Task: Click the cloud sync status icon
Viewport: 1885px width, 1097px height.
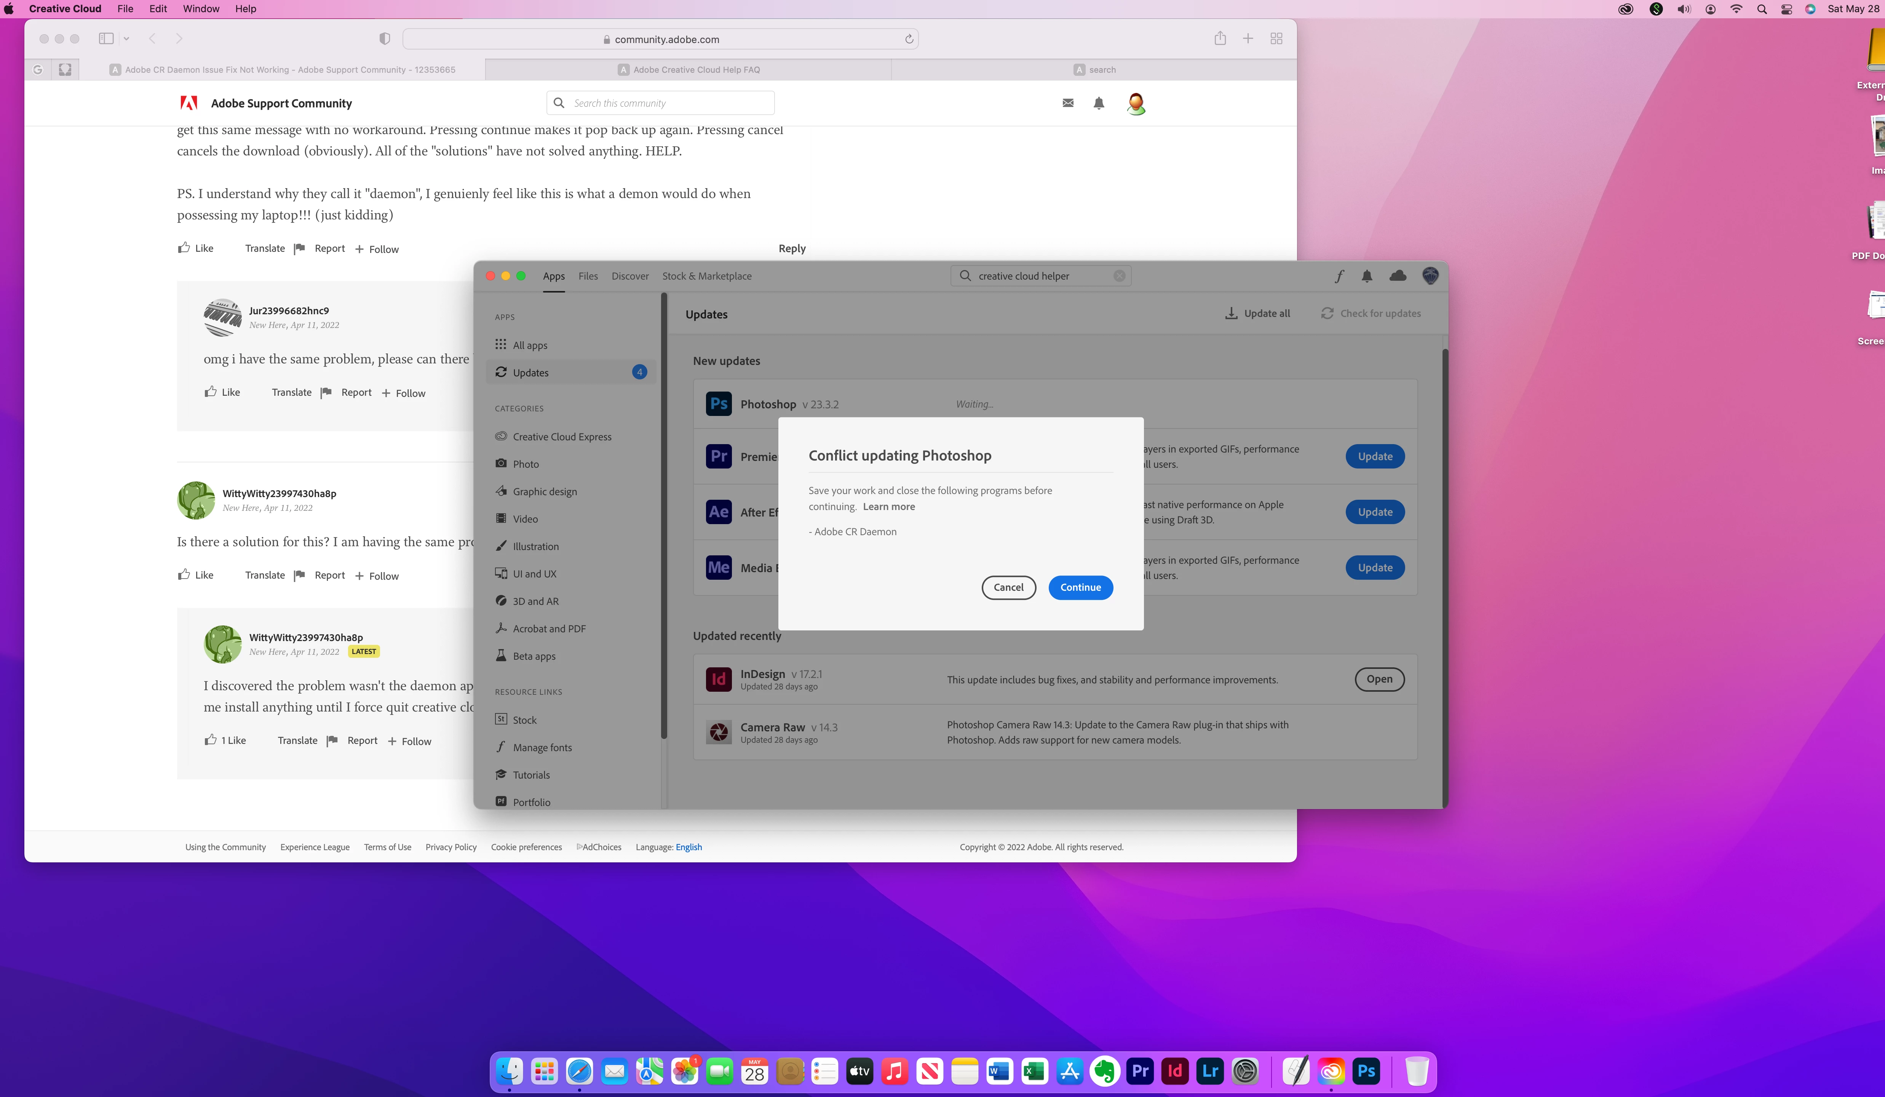Action: (1397, 276)
